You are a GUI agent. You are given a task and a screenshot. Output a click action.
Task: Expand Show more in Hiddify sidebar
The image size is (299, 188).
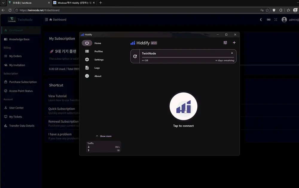click(104, 136)
